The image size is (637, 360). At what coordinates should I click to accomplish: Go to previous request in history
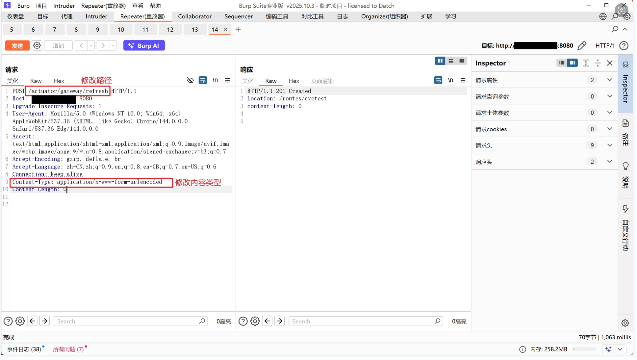pyautogui.click(x=81, y=45)
